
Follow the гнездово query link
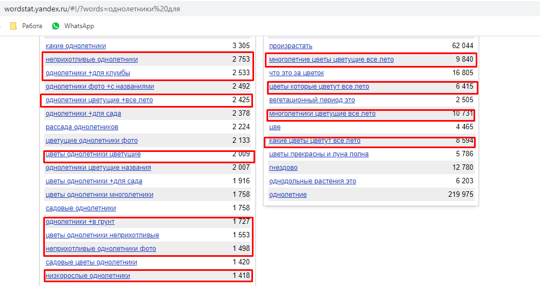pos(283,168)
